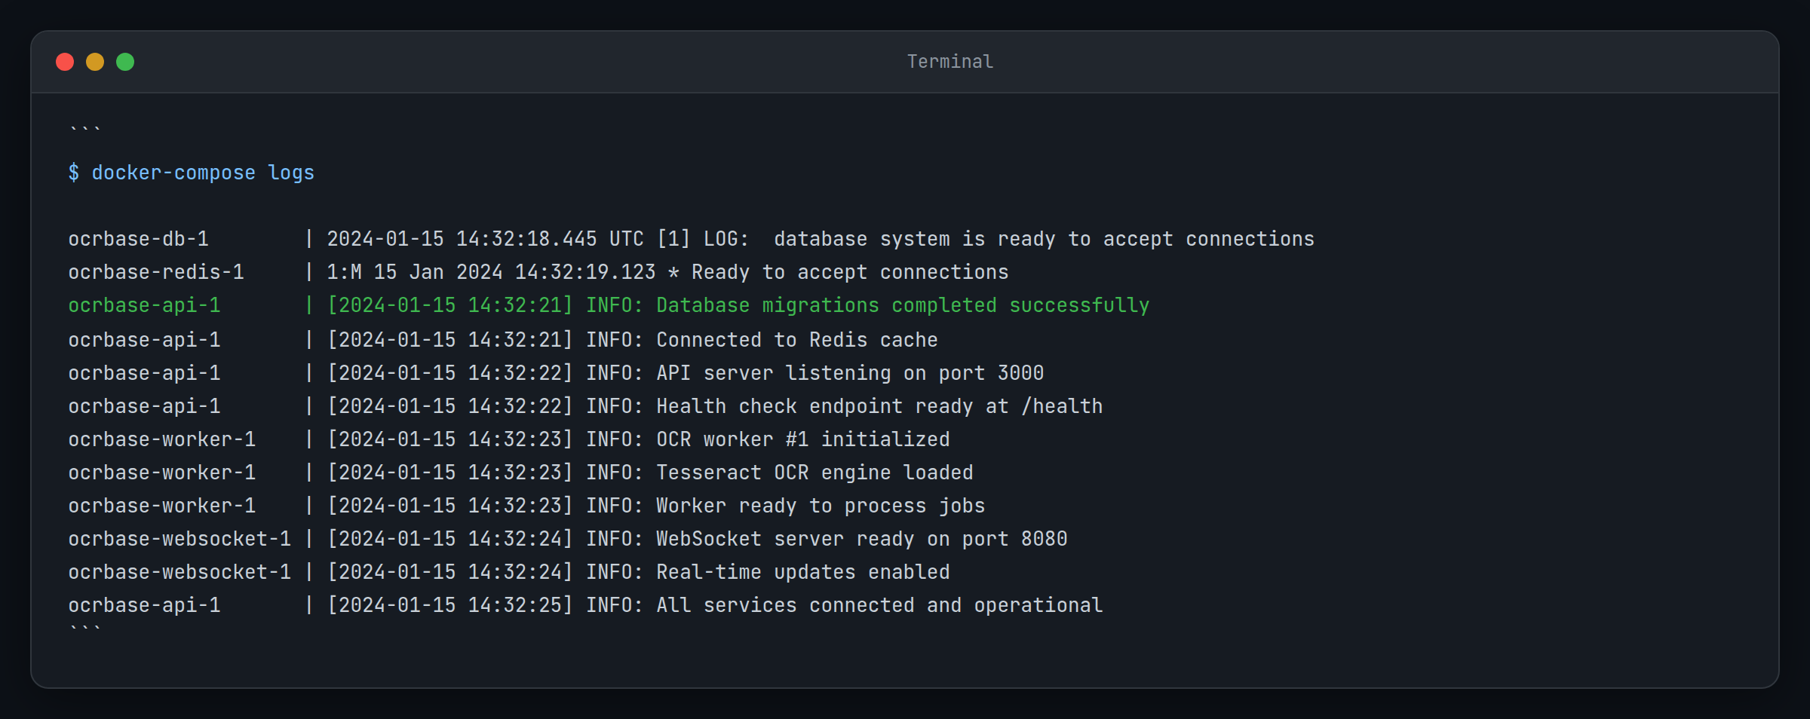Click the ocrbase-redis-1 service name
The width and height of the screenshot is (1810, 719).
(156, 272)
